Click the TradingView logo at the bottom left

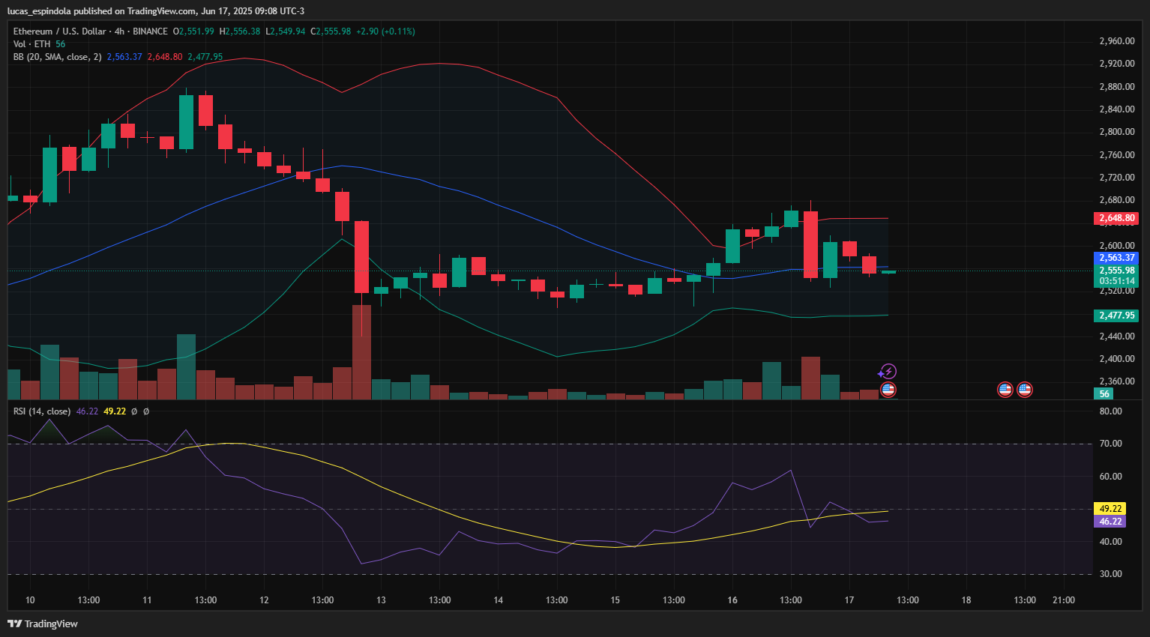point(43,624)
